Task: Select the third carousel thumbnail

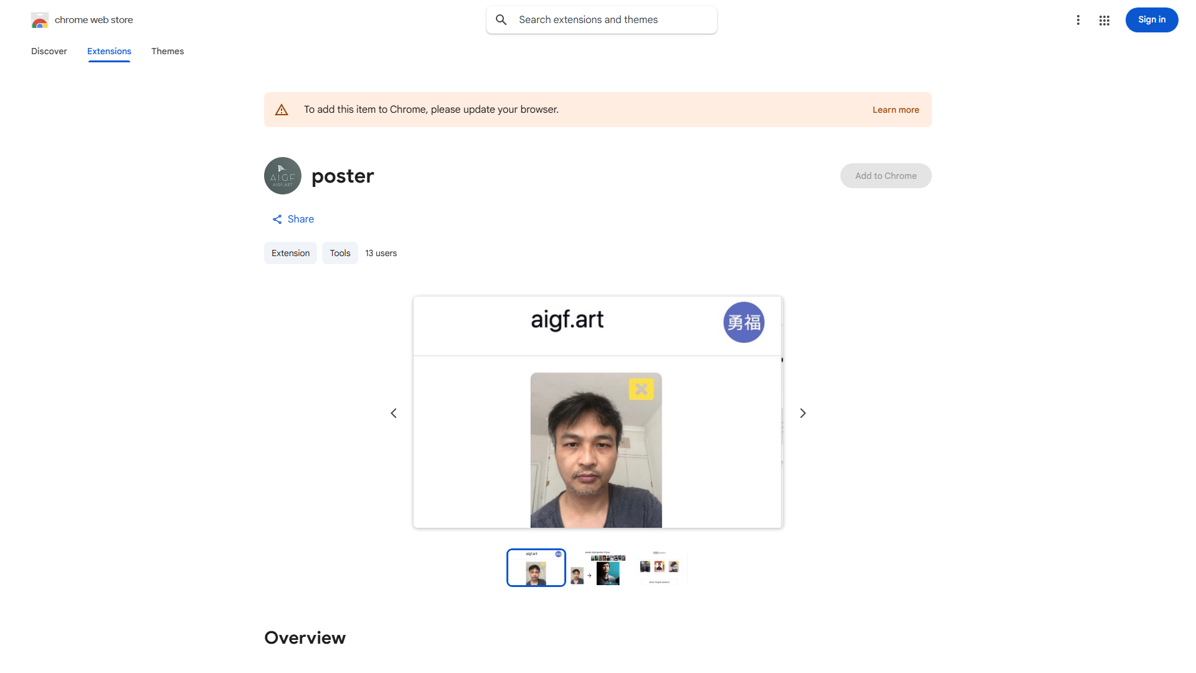Action: [x=660, y=567]
